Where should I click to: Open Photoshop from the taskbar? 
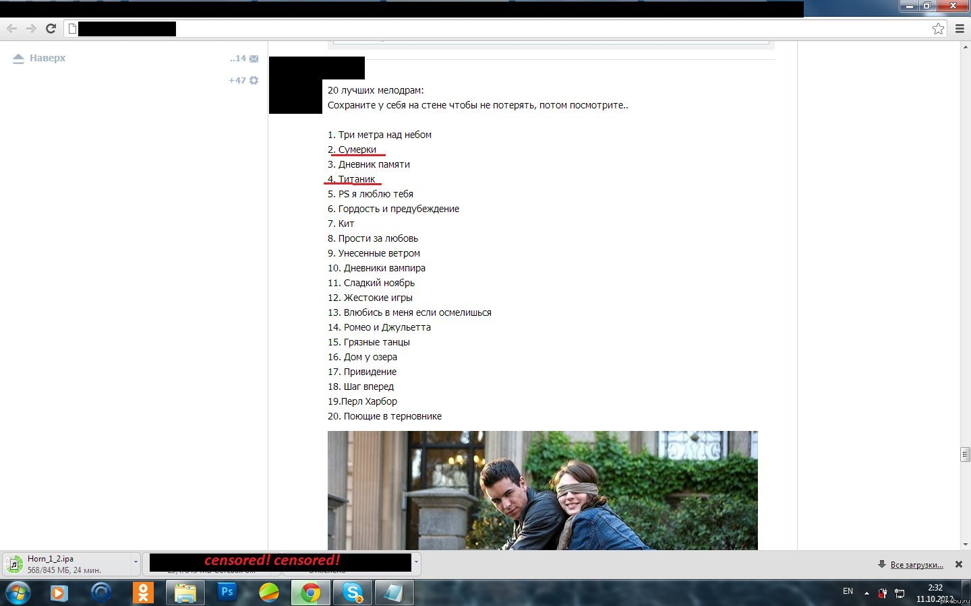(227, 593)
